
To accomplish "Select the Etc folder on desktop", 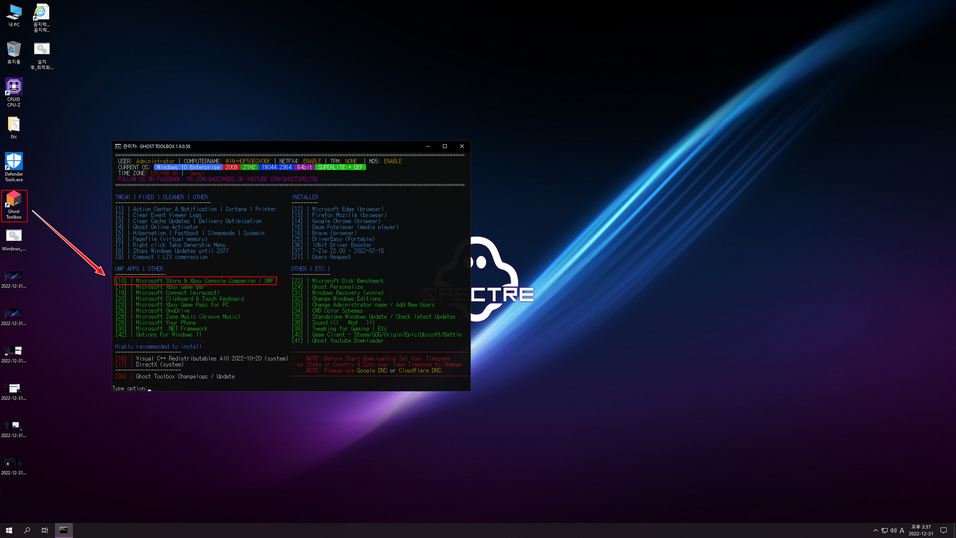I will click(14, 128).
